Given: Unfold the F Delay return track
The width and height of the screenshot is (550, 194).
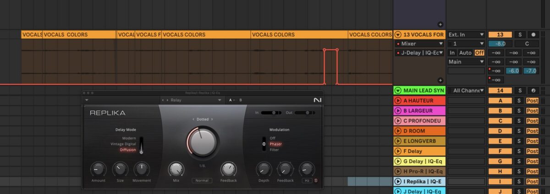Looking at the screenshot, I should click(x=398, y=151).
